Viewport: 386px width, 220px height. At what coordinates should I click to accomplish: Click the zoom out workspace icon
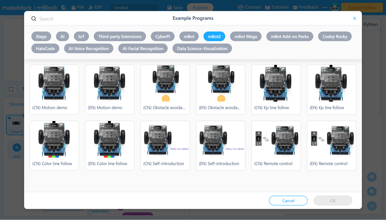pyautogui.click(x=372, y=191)
